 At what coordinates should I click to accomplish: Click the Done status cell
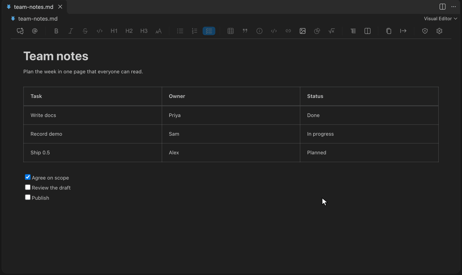369,115
